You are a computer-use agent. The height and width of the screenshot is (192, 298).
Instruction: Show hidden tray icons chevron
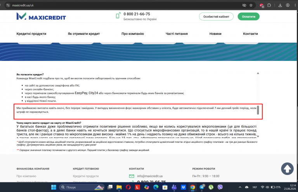pyautogui.click(x=240, y=187)
